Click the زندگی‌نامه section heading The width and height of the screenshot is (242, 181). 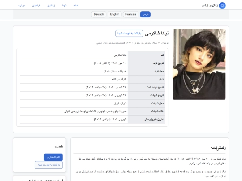point(218,148)
